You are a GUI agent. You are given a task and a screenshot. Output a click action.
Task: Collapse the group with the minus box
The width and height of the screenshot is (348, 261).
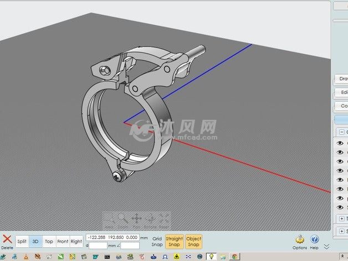tap(342, 132)
